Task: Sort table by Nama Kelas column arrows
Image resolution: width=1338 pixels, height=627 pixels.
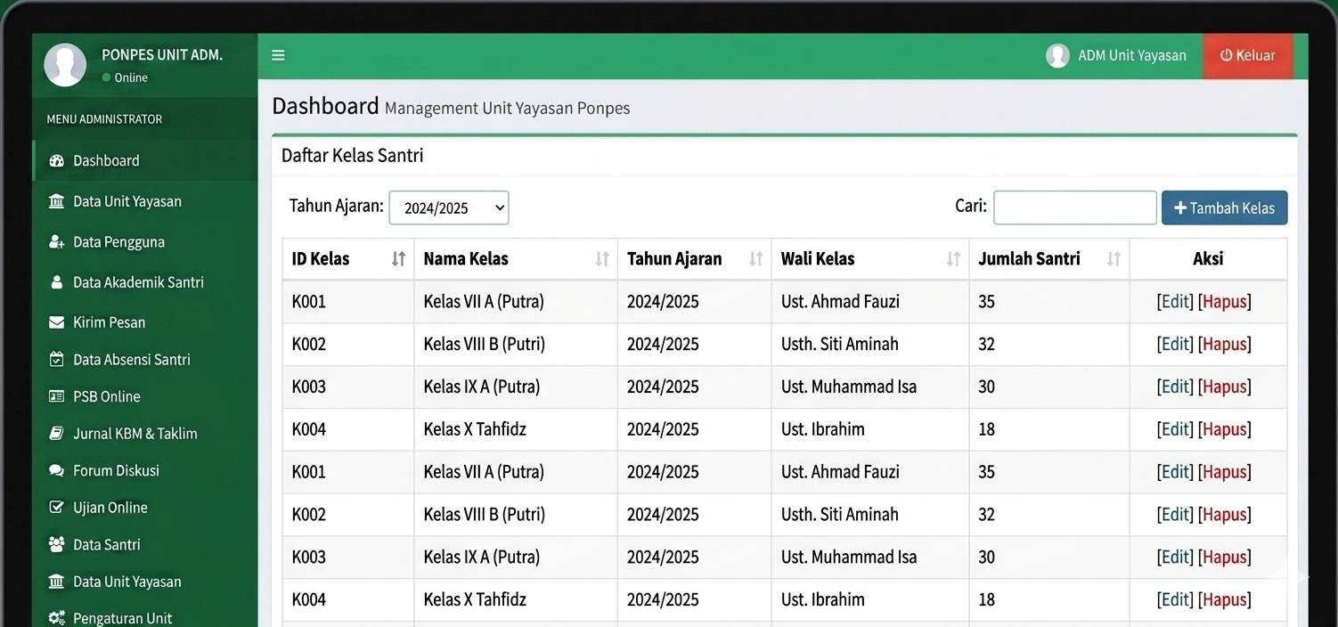Action: (x=602, y=259)
